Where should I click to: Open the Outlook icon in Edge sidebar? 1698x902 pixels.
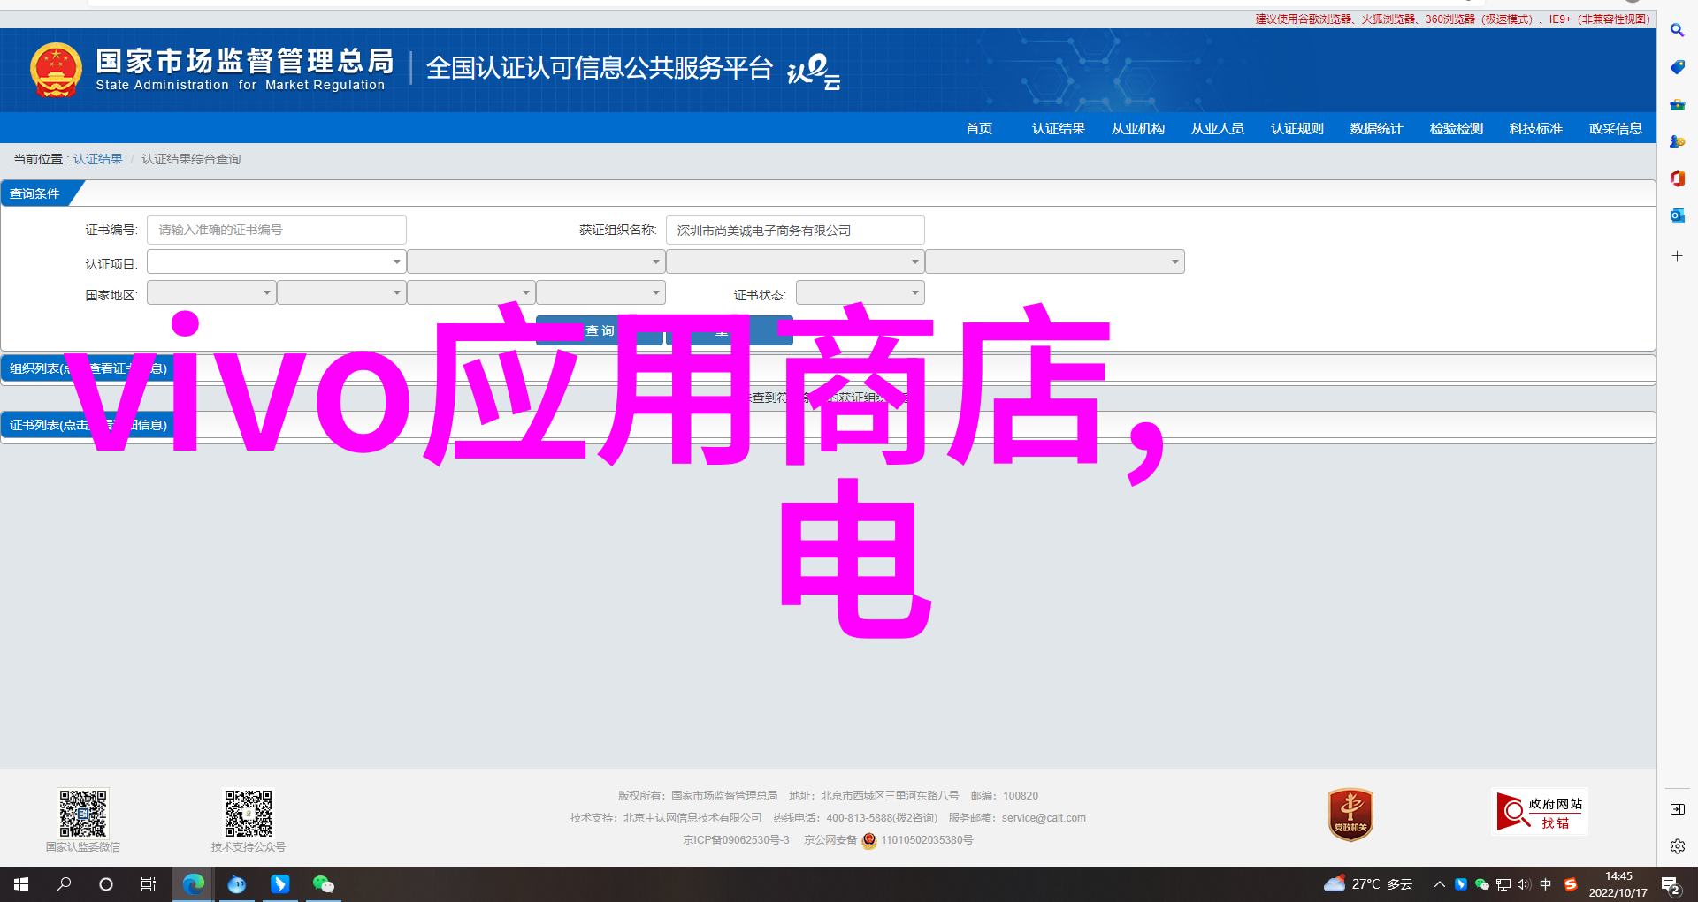point(1677,216)
